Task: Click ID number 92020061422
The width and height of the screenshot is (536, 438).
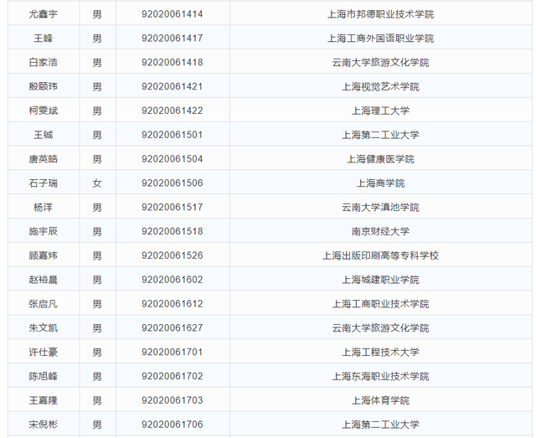Action: pyautogui.click(x=173, y=111)
